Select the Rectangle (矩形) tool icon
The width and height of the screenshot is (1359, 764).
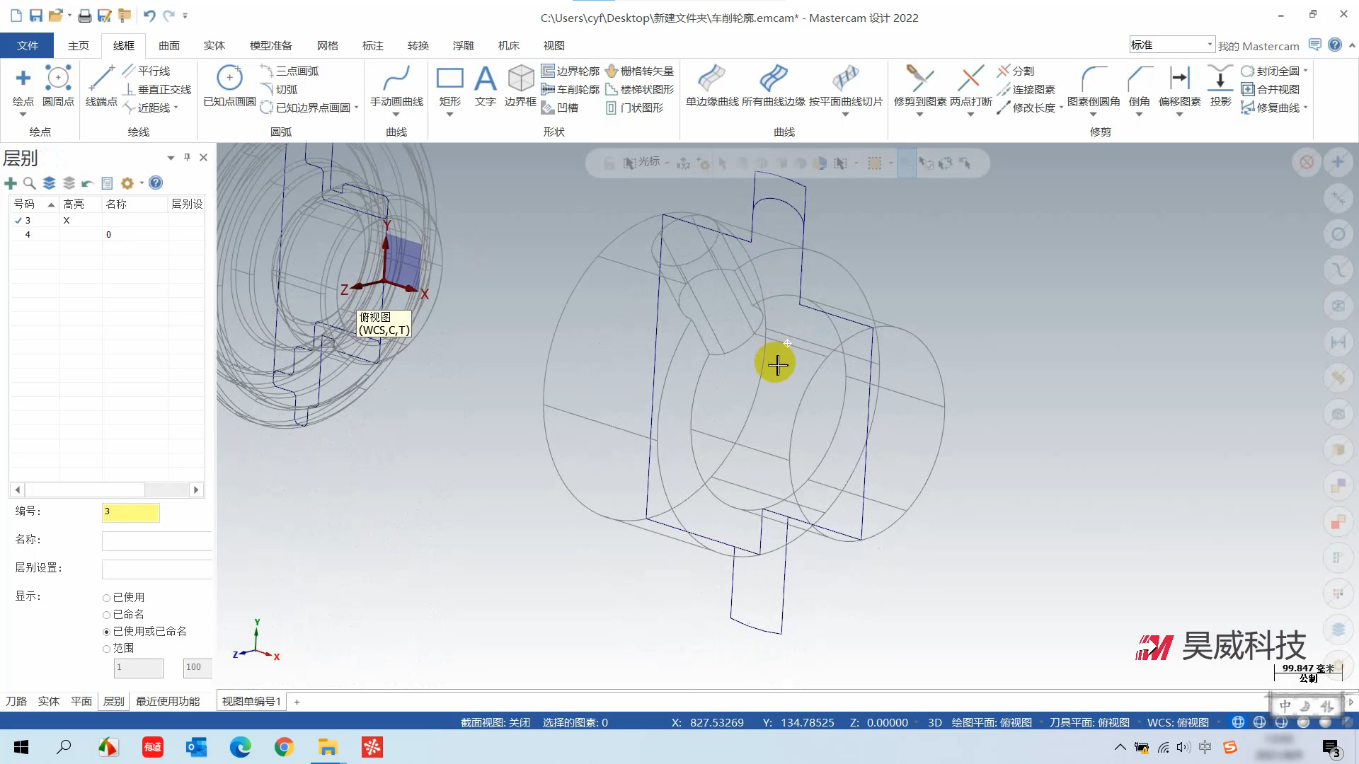(449, 79)
